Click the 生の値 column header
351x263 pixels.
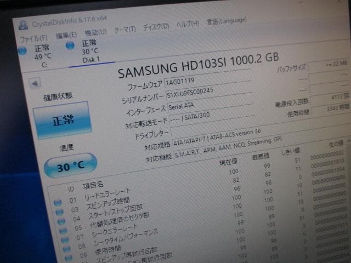click(336, 145)
